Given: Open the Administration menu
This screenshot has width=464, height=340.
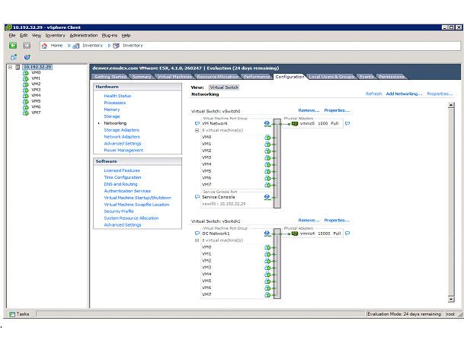Looking at the screenshot, I should (84, 36).
